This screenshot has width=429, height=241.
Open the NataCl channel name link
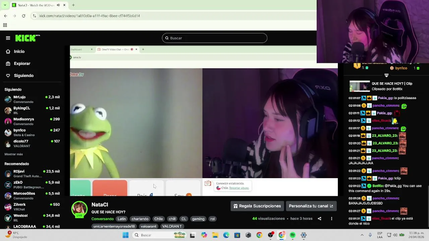(100, 205)
